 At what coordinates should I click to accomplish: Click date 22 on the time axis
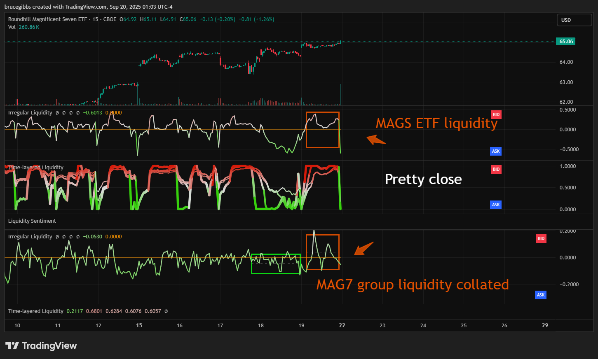tap(342, 326)
